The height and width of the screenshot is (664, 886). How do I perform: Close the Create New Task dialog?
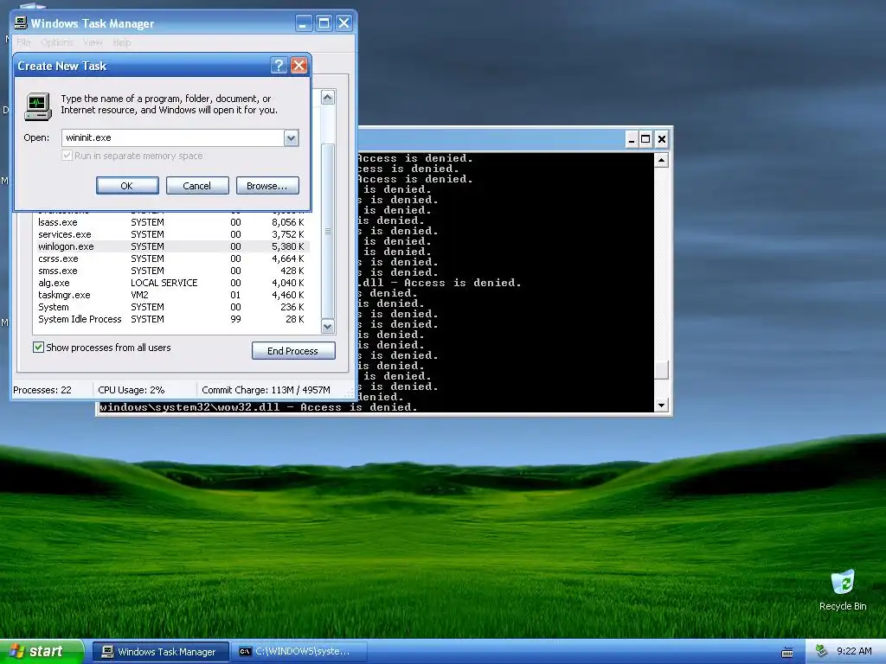[299, 66]
